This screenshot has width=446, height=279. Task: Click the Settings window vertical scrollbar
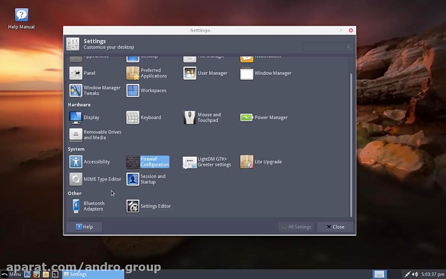351,145
